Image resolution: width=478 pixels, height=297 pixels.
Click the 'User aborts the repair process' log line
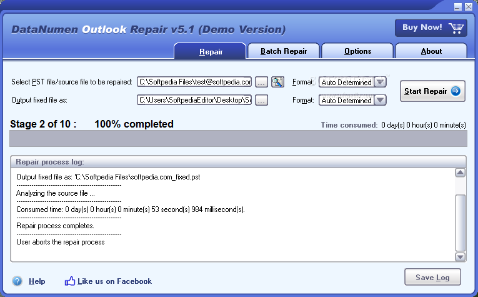(x=61, y=242)
